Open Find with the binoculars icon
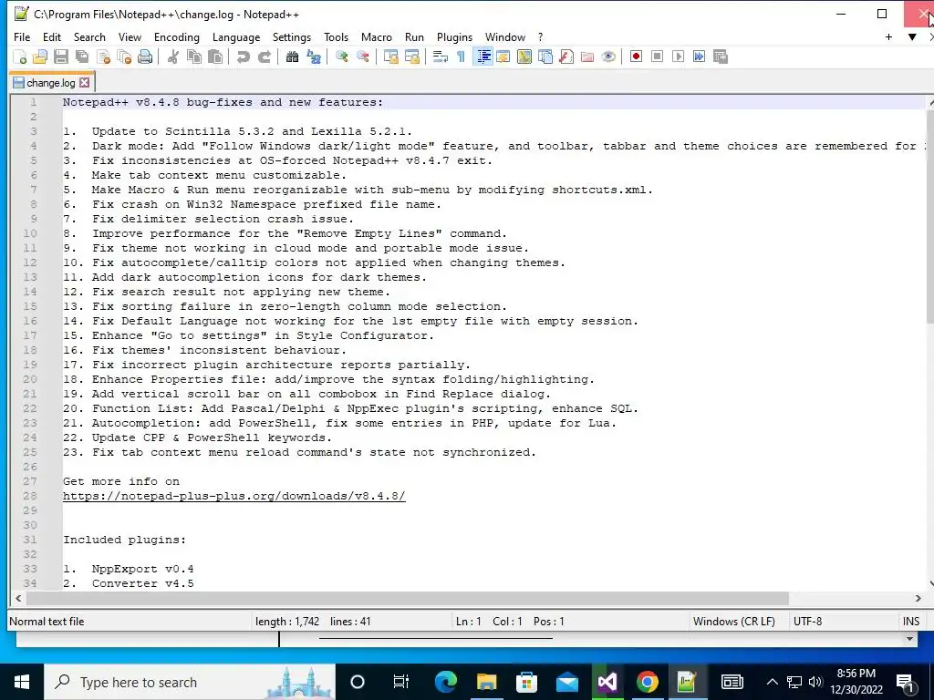Viewport: 934px width, 700px height. 292,57
